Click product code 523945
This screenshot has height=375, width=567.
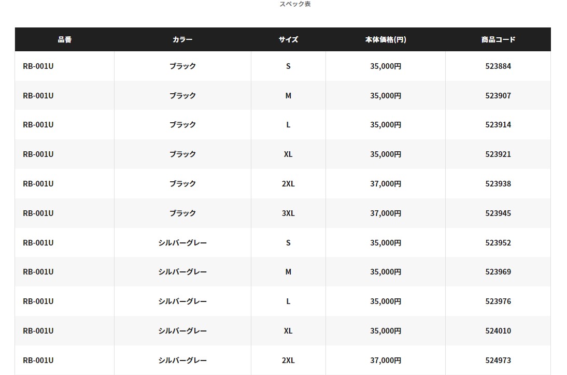[498, 213]
